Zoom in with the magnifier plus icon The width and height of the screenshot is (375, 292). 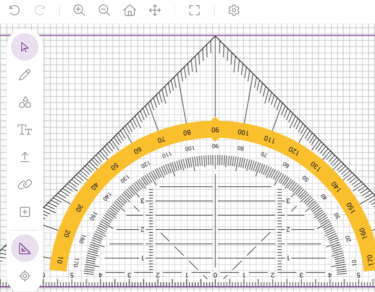click(79, 10)
